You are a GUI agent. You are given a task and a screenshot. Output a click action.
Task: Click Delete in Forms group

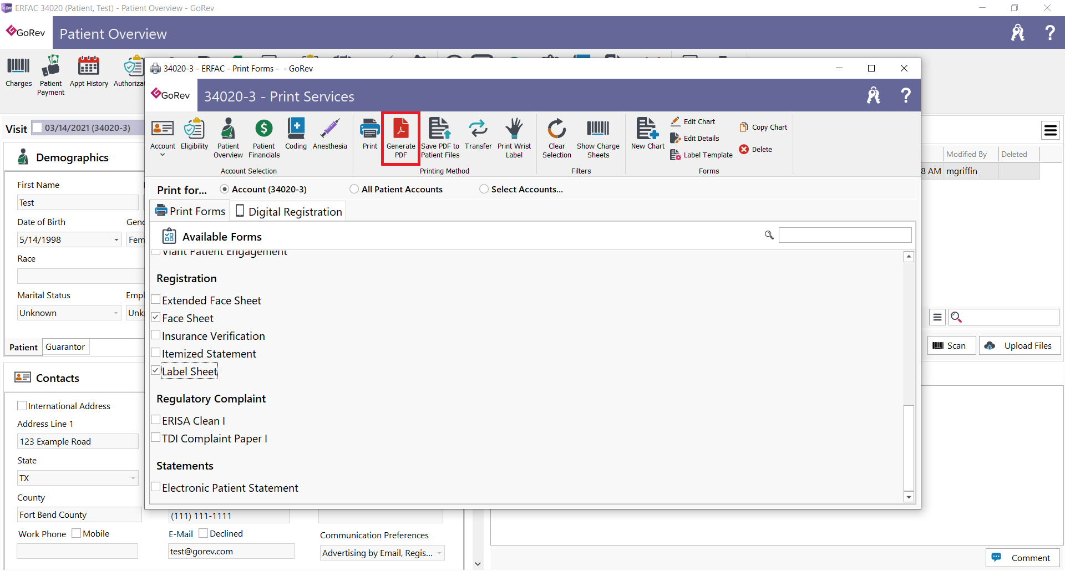[x=755, y=149]
